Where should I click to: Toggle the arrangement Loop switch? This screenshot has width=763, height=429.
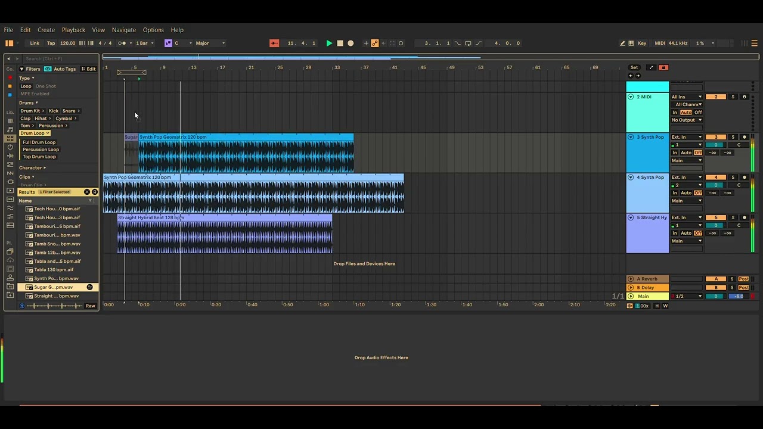tap(468, 43)
